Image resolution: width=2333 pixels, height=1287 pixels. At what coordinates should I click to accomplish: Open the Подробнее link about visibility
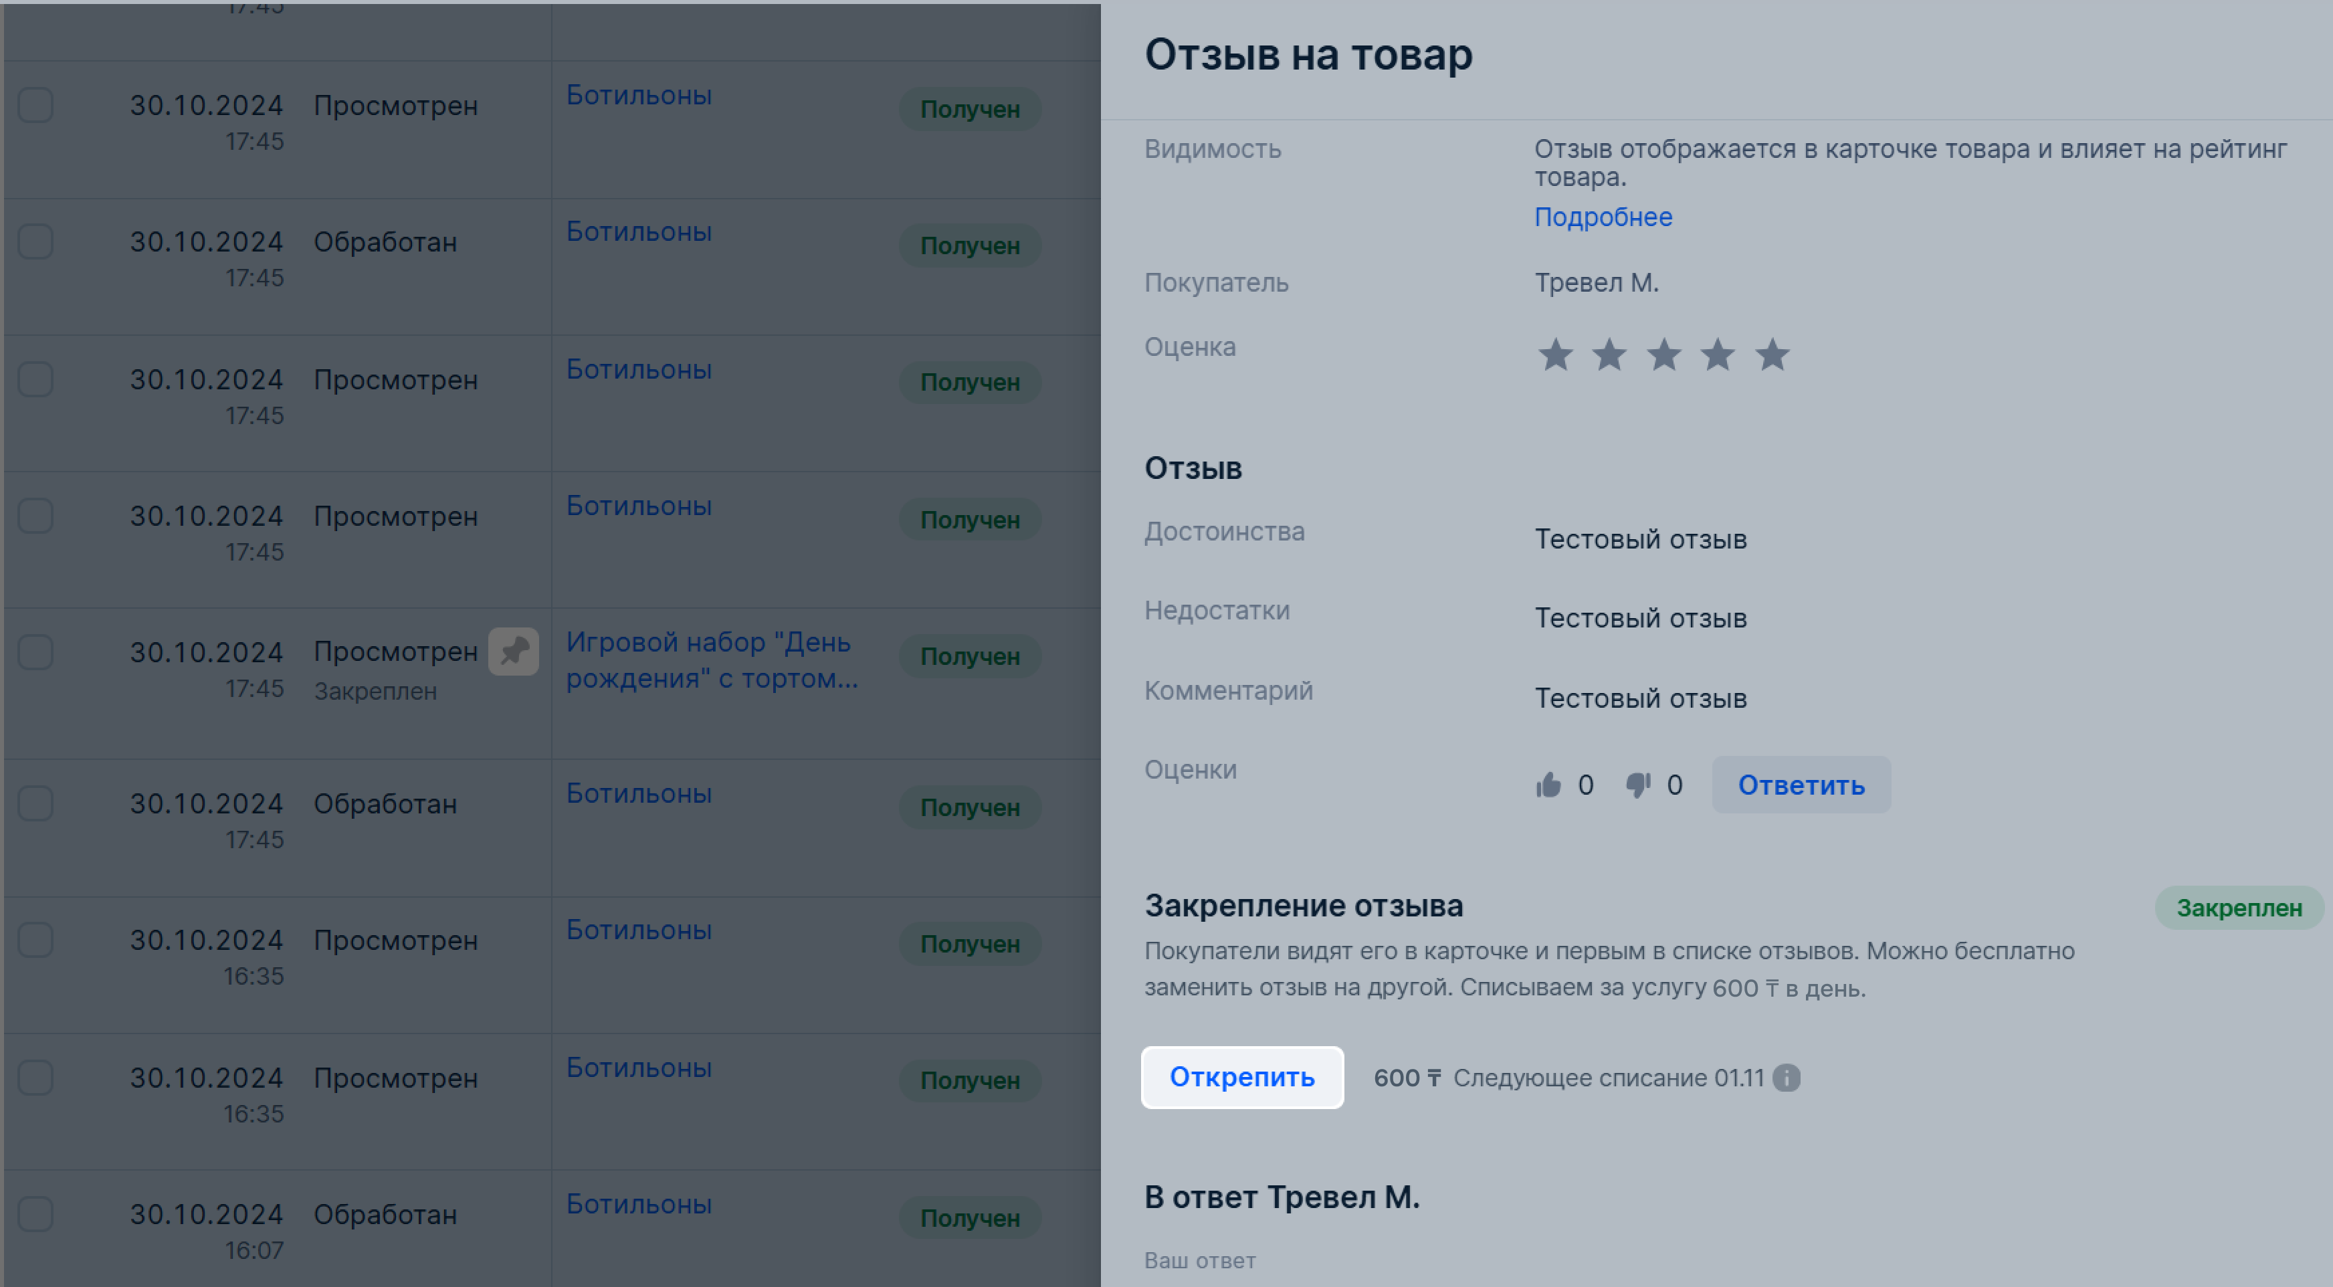pos(1603,217)
